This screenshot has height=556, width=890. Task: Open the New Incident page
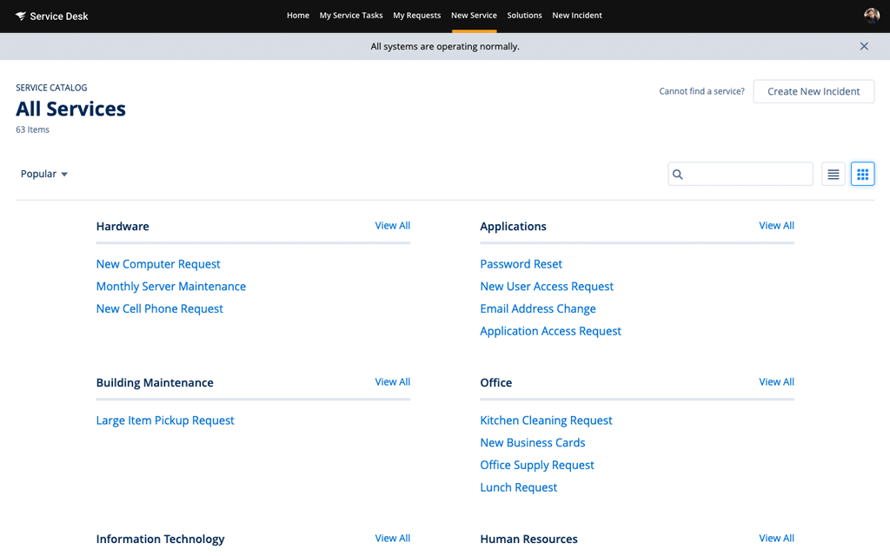coord(576,15)
